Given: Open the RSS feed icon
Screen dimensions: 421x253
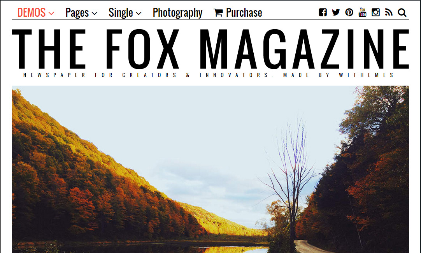Looking at the screenshot, I should (389, 12).
